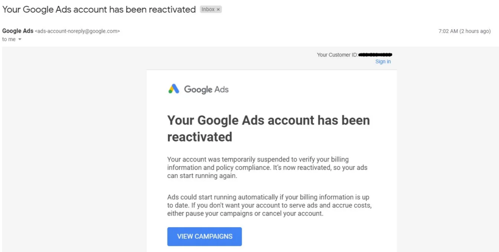Click the ads-account-noreply@google.com sender address
This screenshot has width=499, height=252.
[x=77, y=31]
